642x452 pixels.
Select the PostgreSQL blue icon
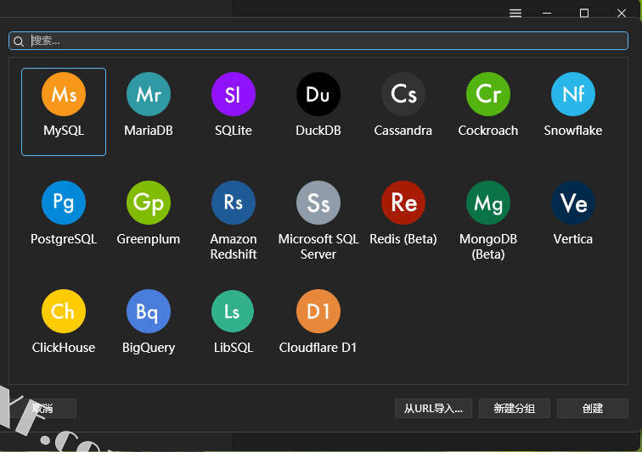click(x=64, y=203)
